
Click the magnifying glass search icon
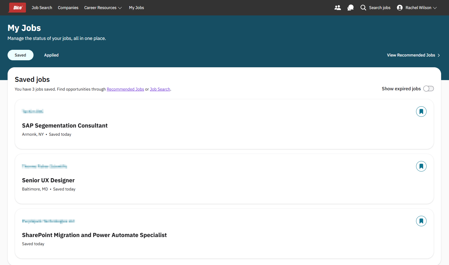pos(363,8)
